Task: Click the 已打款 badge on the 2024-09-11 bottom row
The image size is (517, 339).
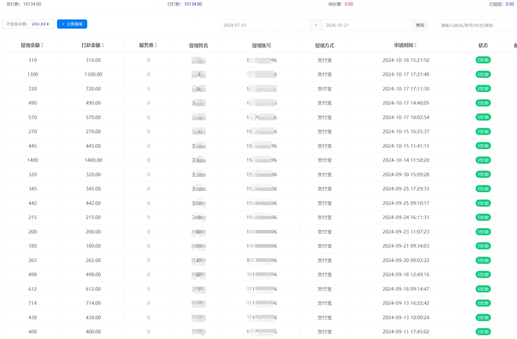Action: pyautogui.click(x=483, y=331)
